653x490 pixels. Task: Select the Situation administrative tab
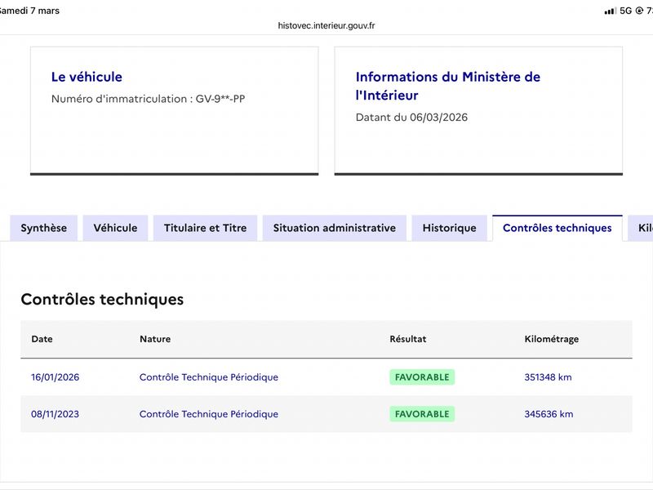click(334, 228)
